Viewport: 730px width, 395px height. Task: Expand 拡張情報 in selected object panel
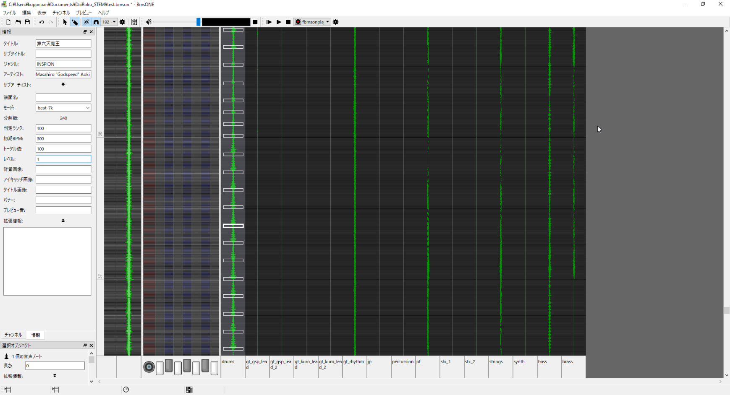55,376
